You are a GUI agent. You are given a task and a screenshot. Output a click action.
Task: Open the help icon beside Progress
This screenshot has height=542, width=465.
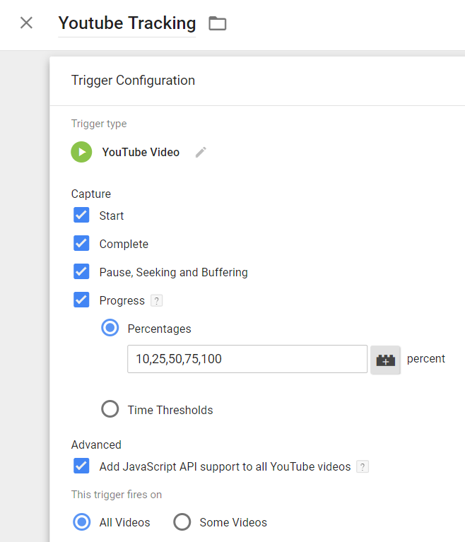[157, 301]
